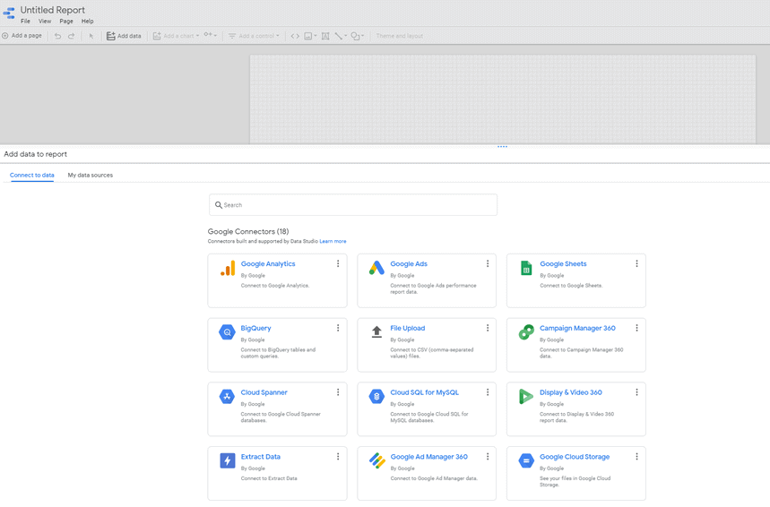The width and height of the screenshot is (770, 507).
Task: Click the Add data toolbar button
Action: [x=124, y=36]
